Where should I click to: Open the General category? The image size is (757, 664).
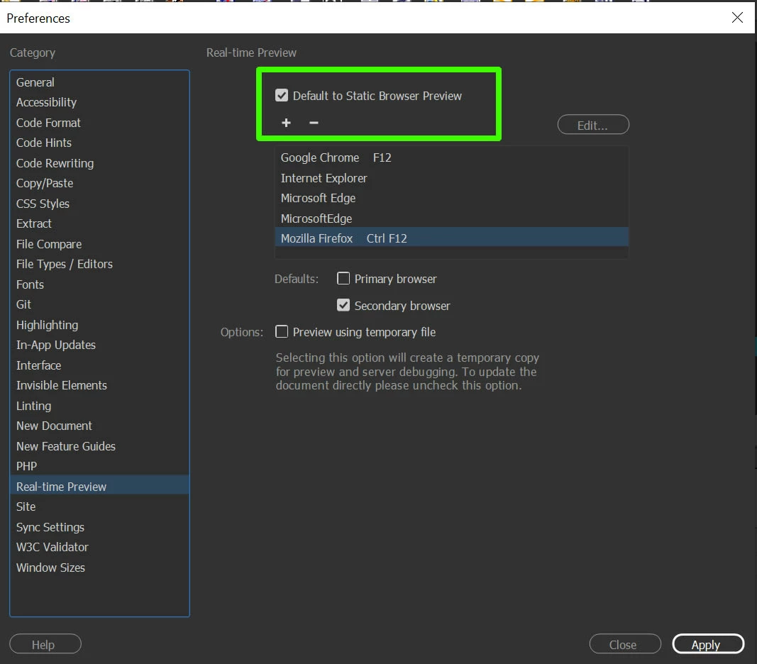99,82
